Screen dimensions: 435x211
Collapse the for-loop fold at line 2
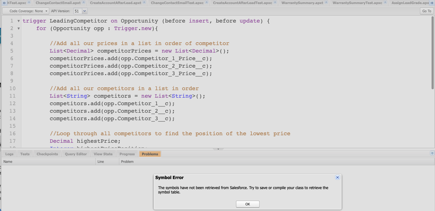(19, 28)
